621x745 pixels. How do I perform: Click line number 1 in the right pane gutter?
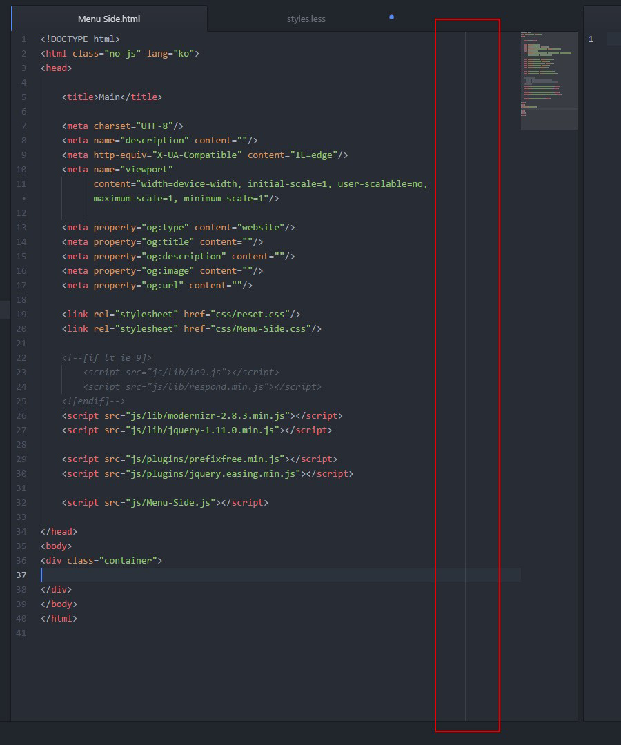(591, 39)
